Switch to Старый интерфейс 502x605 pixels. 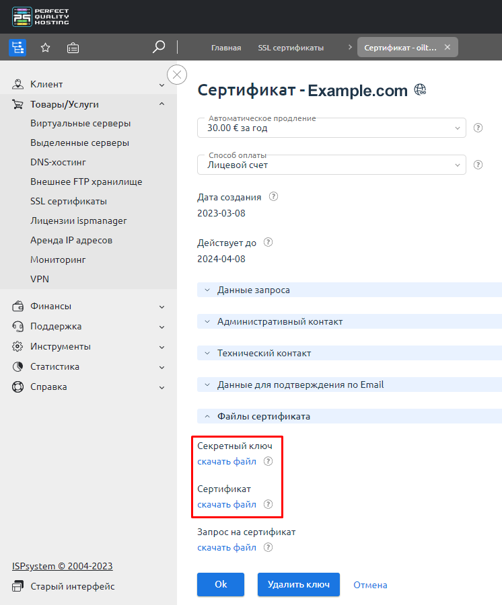click(x=73, y=586)
